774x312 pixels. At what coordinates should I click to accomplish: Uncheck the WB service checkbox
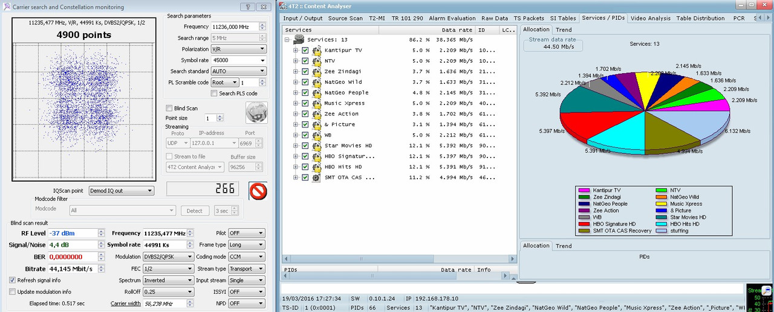coord(305,135)
